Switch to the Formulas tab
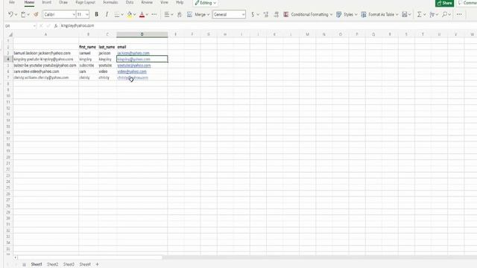 pos(110,2)
